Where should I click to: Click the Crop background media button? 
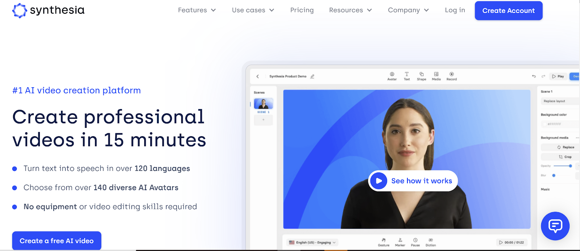click(x=560, y=157)
